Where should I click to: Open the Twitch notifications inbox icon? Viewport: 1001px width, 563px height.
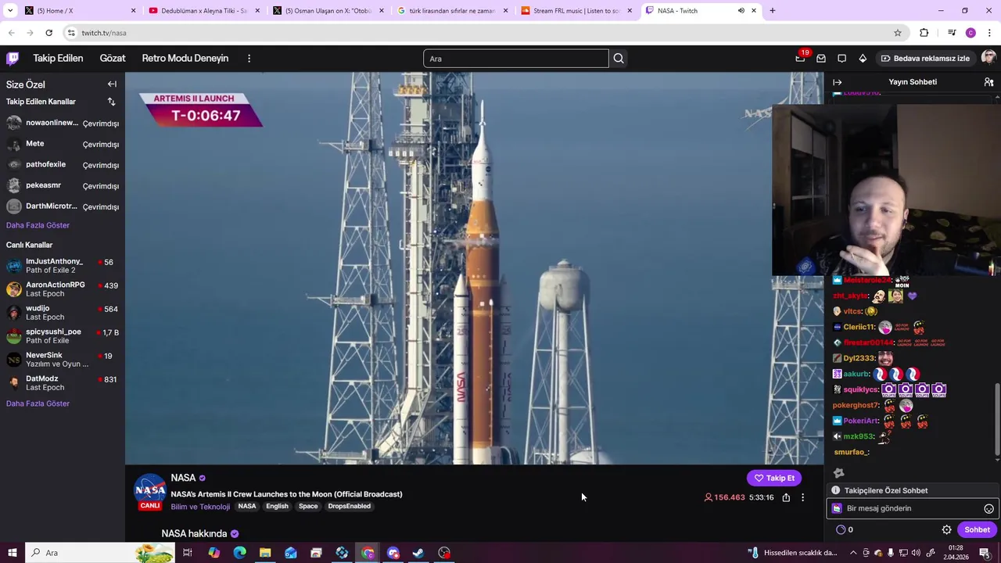[x=821, y=58]
